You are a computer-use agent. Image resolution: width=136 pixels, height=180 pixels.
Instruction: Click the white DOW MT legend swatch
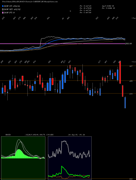3,10
